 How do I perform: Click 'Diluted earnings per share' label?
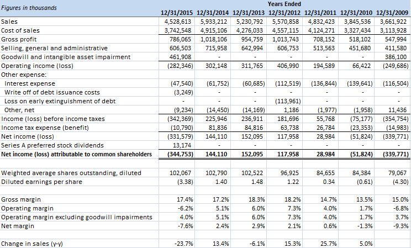click(41, 182)
